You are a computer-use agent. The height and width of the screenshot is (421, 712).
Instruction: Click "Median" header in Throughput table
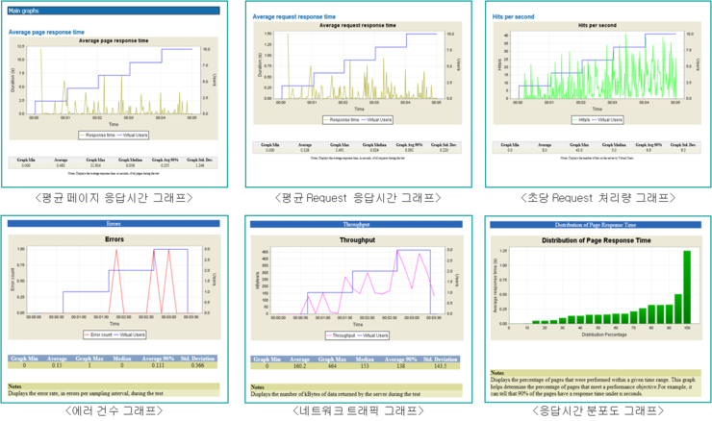coord(364,359)
